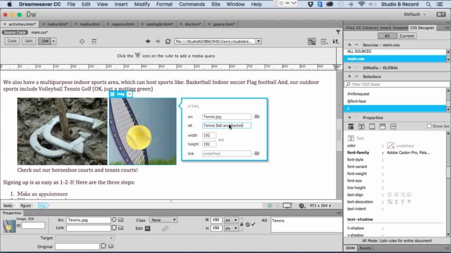
Task: Enable the Show Set checkbox
Action: click(429, 126)
